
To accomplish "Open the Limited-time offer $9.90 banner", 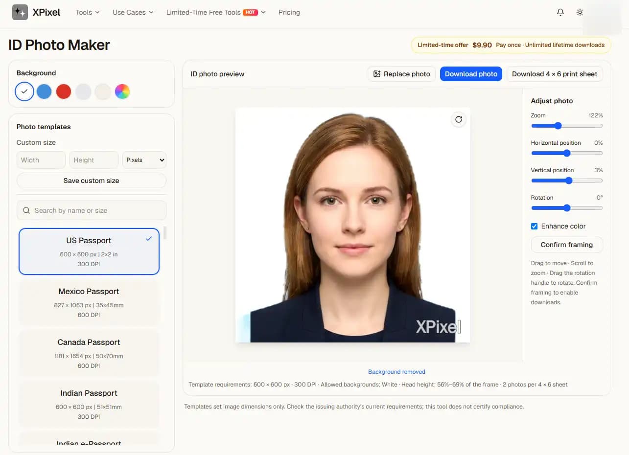I will point(511,45).
